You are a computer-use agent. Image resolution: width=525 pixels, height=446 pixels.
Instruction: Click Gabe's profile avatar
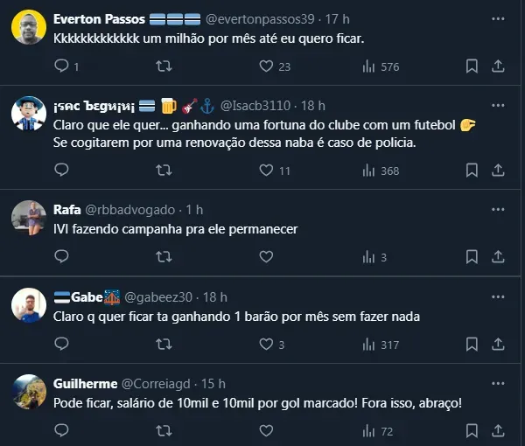click(x=28, y=305)
